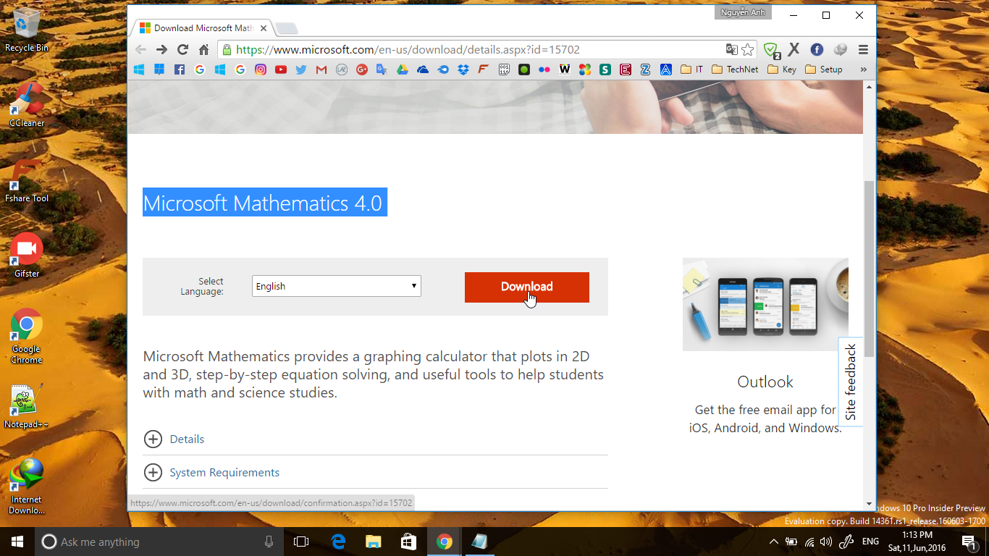Bookmark this page with the star

click(748, 50)
